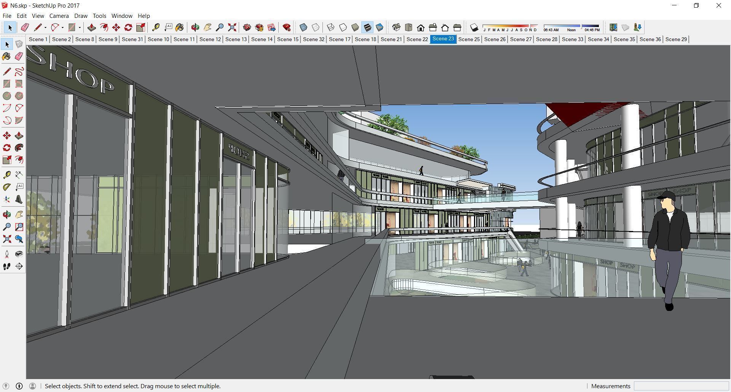Screen dimensions: 731x392
Task: Switch to Scene 25 tab
Action: pyautogui.click(x=469, y=39)
